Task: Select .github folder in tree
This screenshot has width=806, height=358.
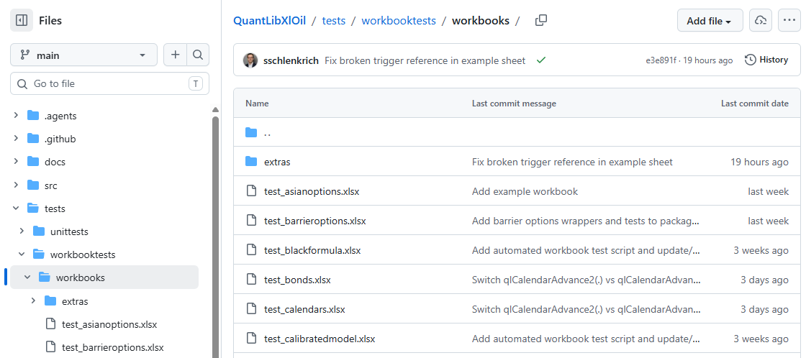Action: 60,139
